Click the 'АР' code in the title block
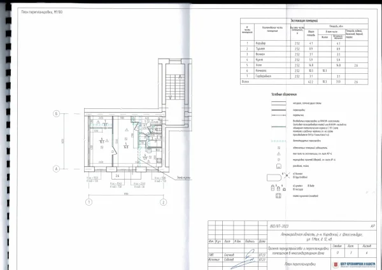Image resolution: width=382 pixels, height=270 pixels. tap(372, 226)
